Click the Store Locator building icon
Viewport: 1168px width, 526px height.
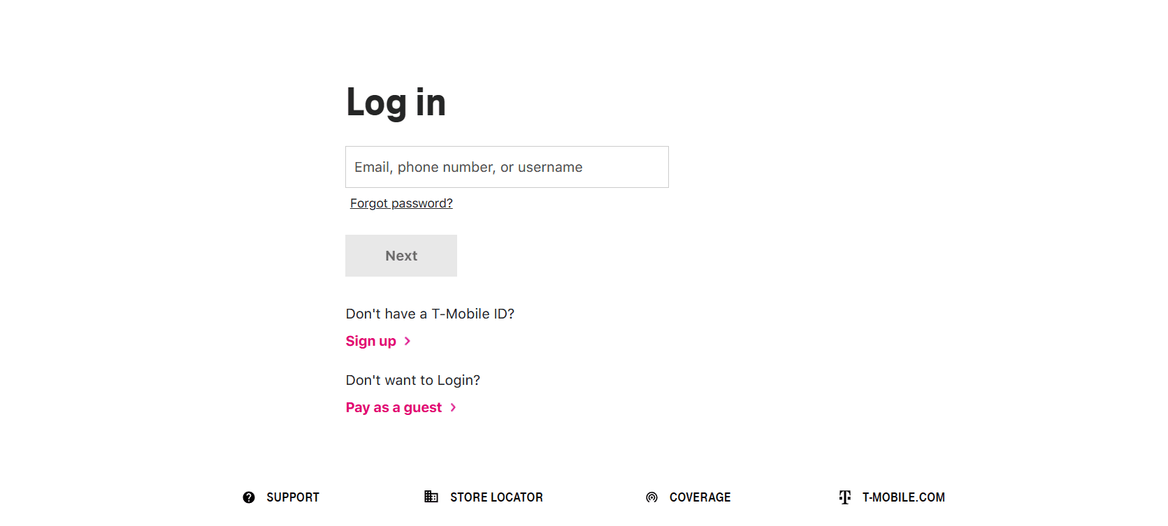point(431,497)
